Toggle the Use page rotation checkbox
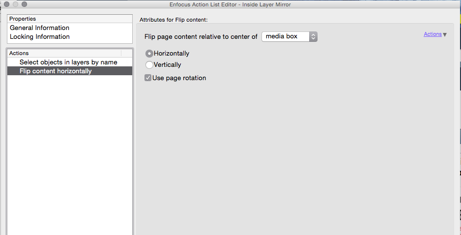Viewport: 461px width, 235px height. (148, 78)
